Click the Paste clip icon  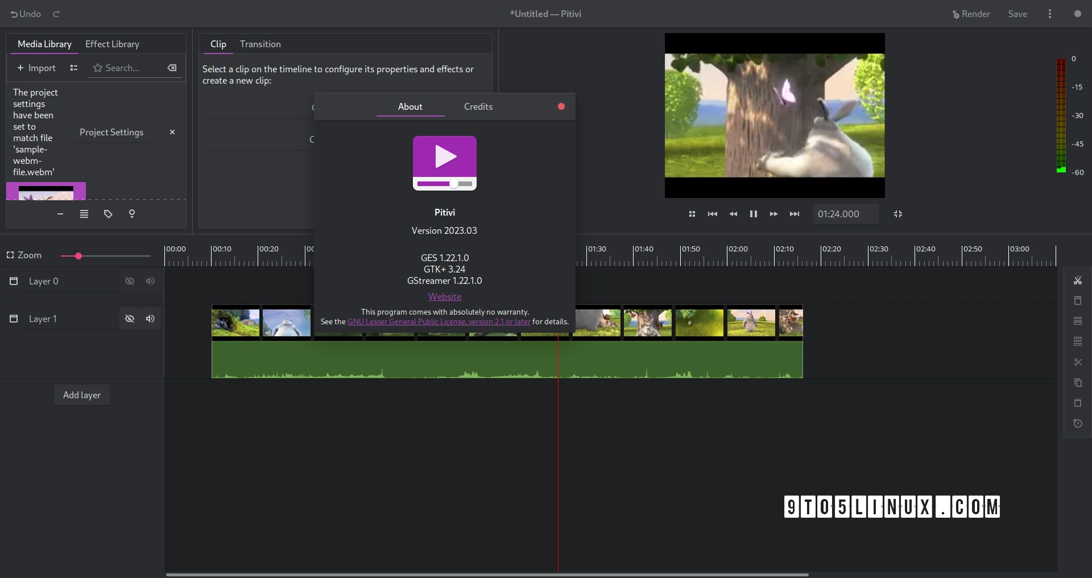(x=1078, y=403)
